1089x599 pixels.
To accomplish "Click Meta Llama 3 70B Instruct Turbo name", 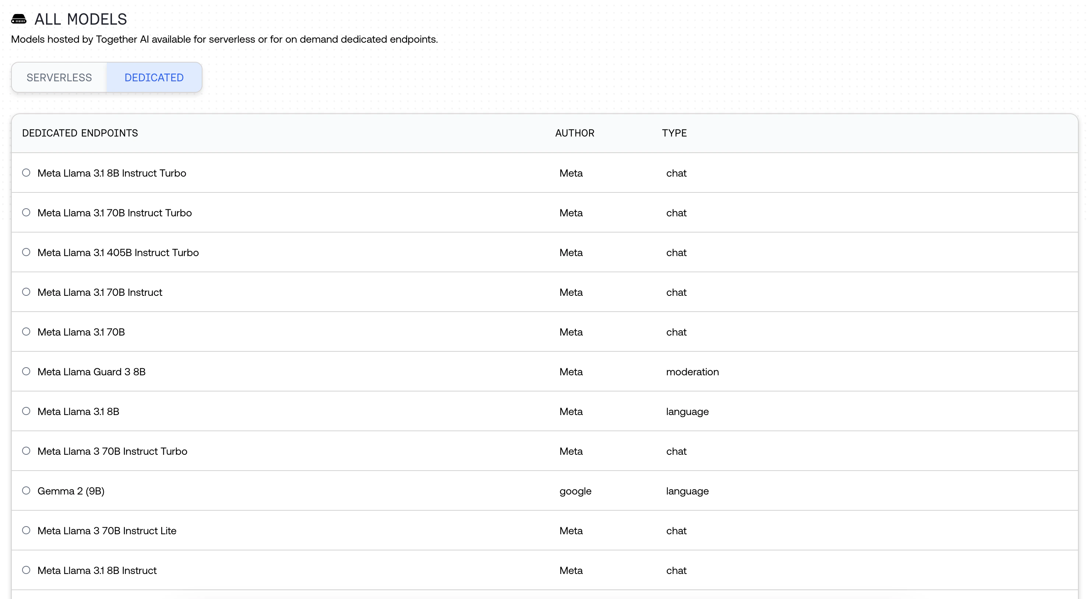I will tap(112, 451).
